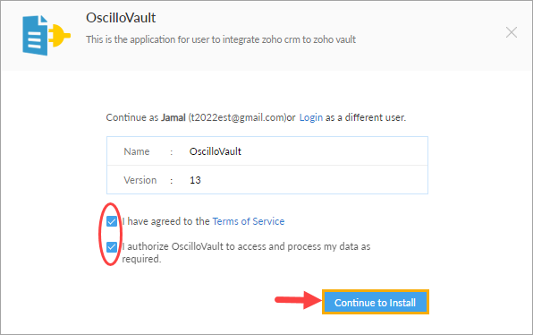Viewport: 533px width, 335px height.
Task: Select the Version row label
Action: point(140,180)
